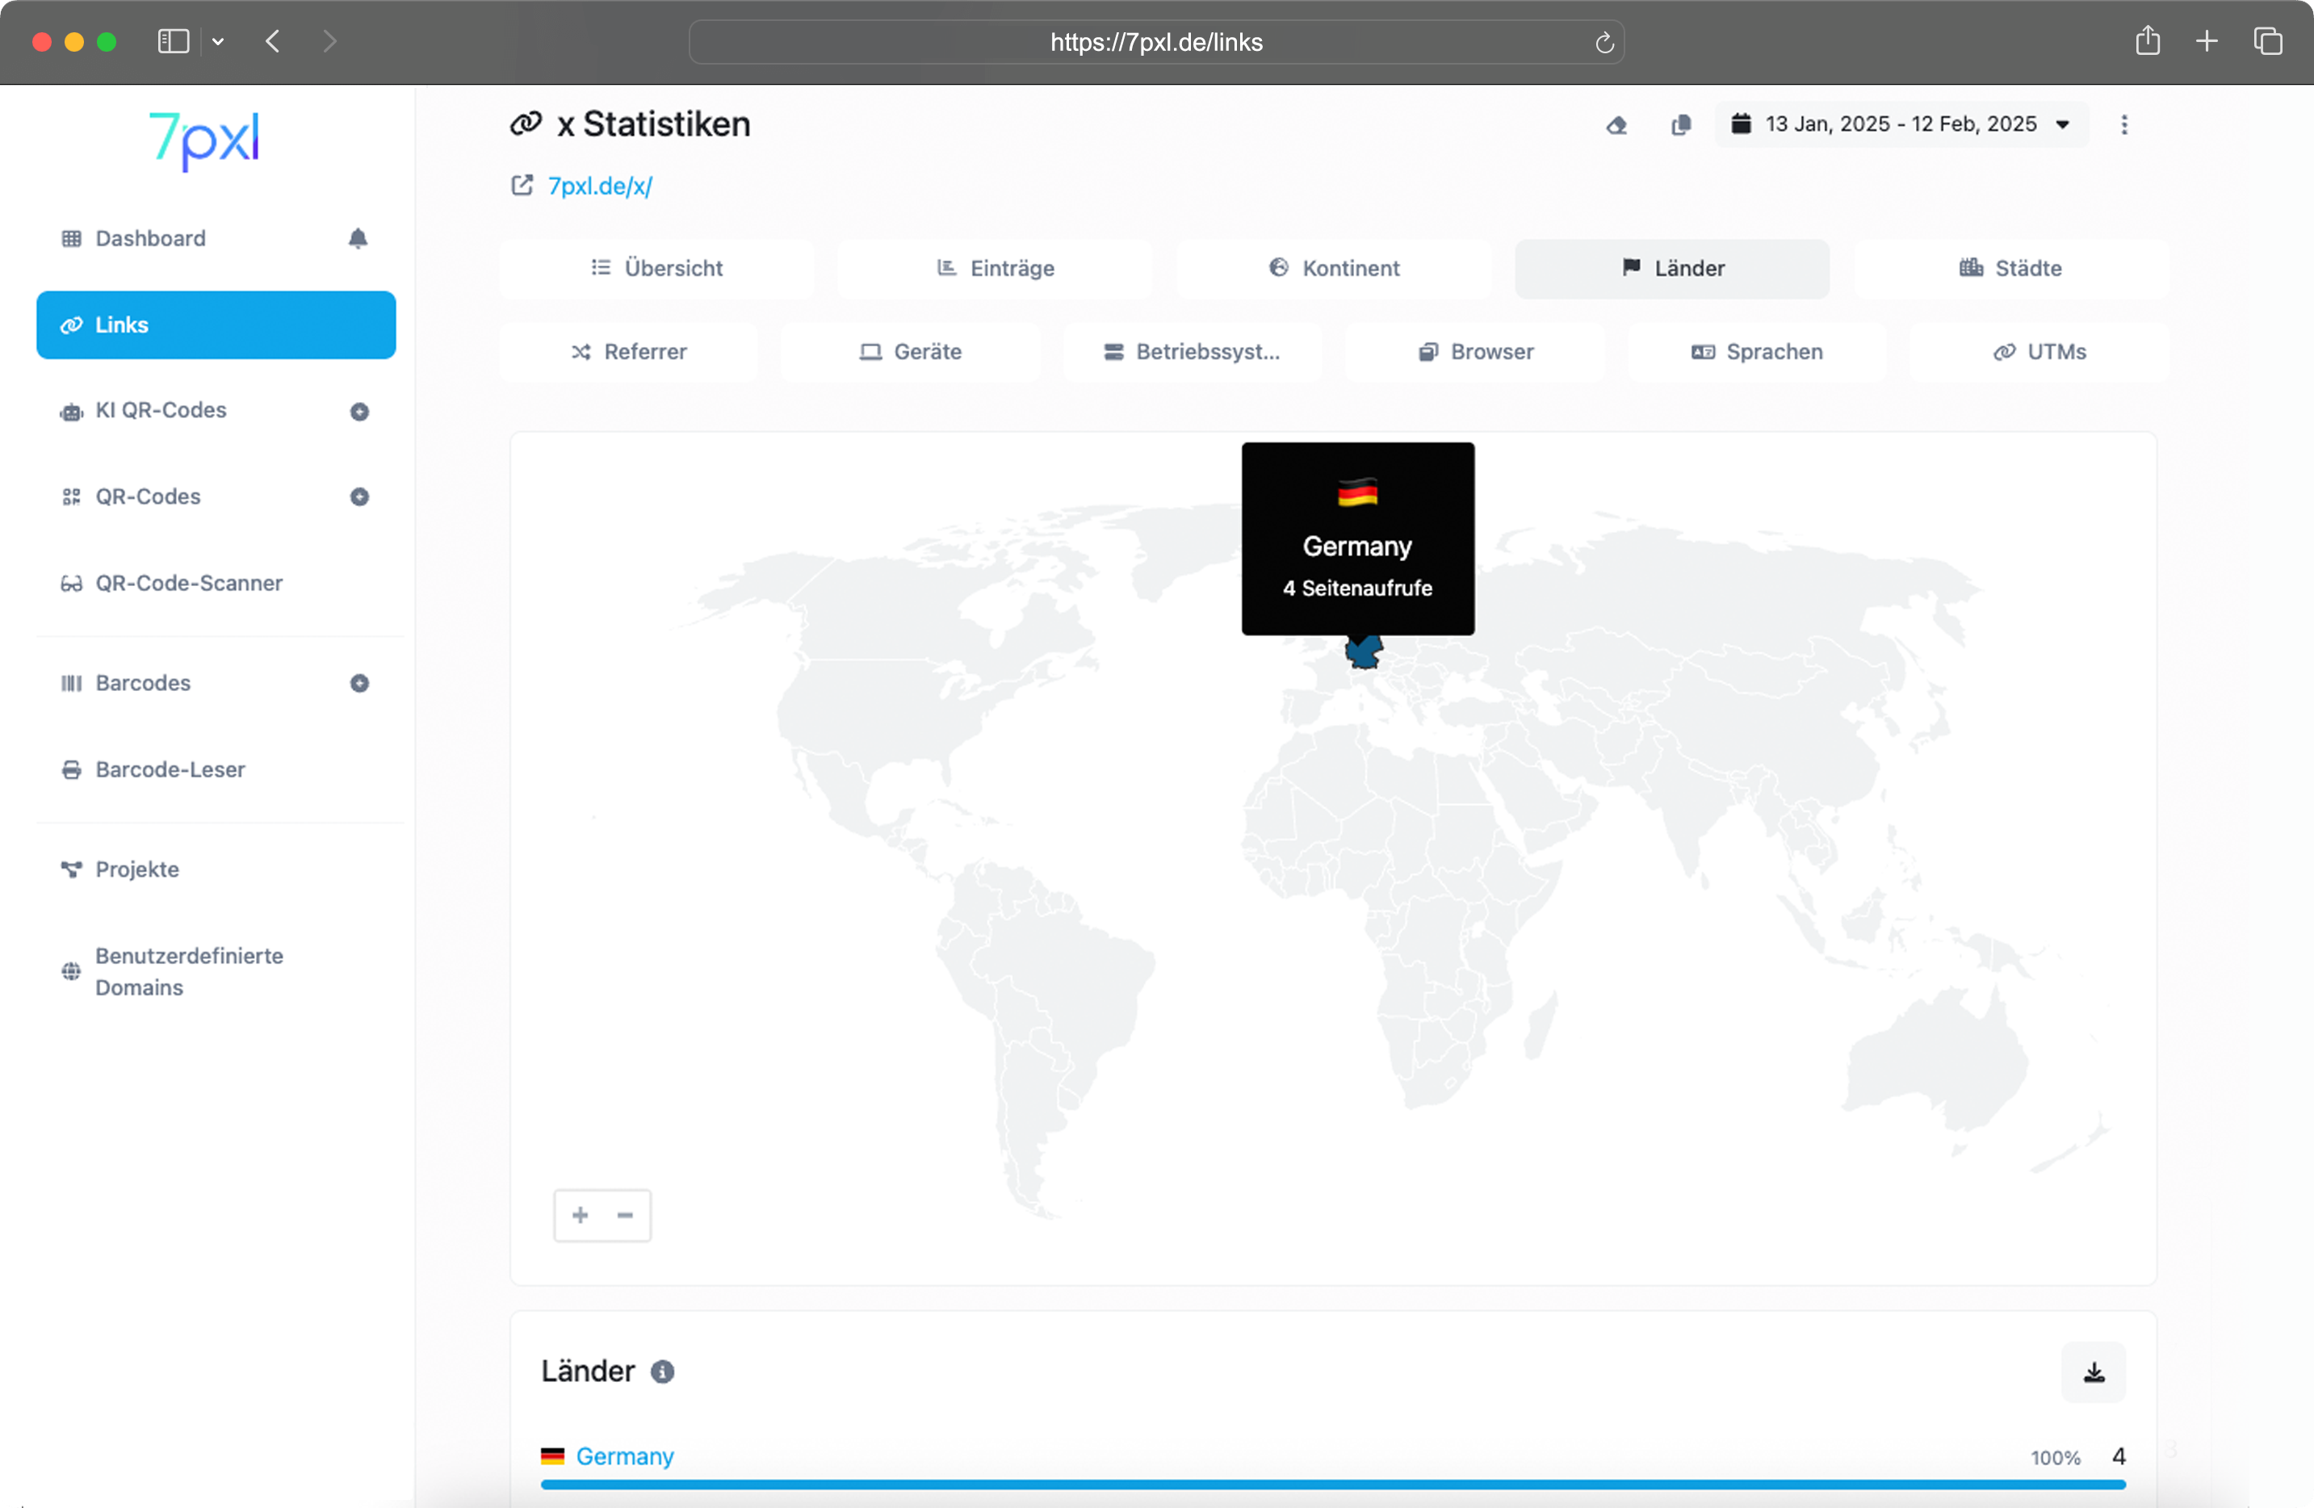Click the Germany 100% progress bar
The image size is (2314, 1508).
tap(1332, 1485)
